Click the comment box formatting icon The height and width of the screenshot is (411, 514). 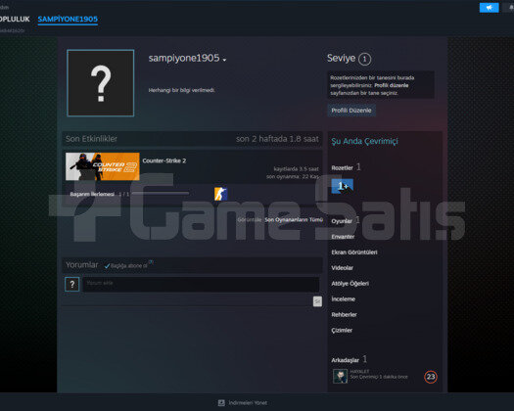click(x=317, y=301)
